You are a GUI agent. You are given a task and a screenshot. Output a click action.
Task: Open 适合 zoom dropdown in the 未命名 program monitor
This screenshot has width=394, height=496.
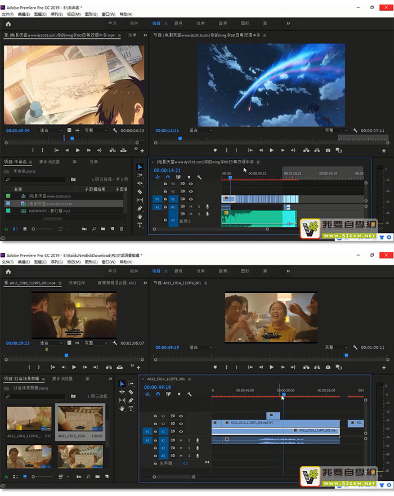[200, 130]
